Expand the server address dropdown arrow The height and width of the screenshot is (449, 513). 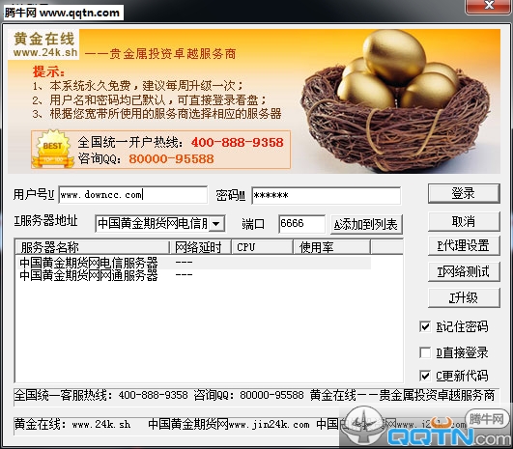pos(216,224)
